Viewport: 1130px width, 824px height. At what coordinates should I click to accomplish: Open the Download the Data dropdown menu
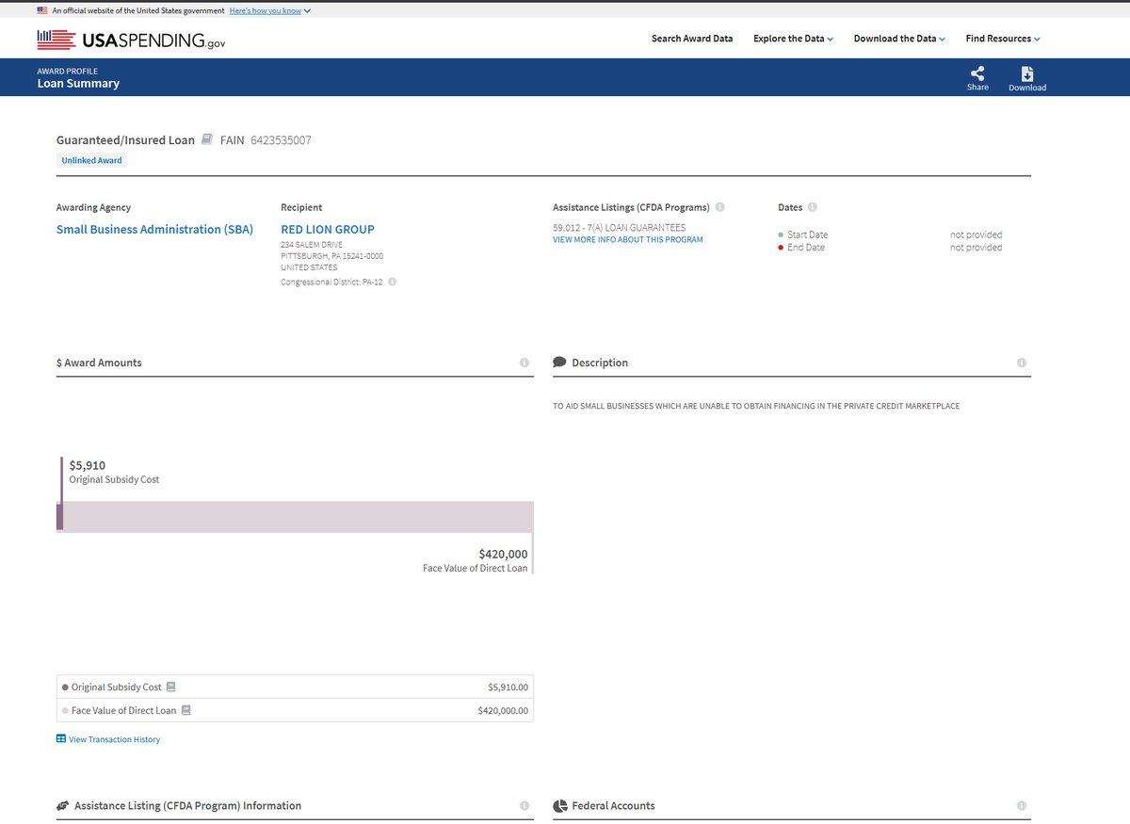click(898, 39)
